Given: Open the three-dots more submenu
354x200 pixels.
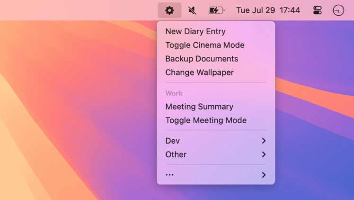Looking at the screenshot, I should pyautogui.click(x=216, y=175).
